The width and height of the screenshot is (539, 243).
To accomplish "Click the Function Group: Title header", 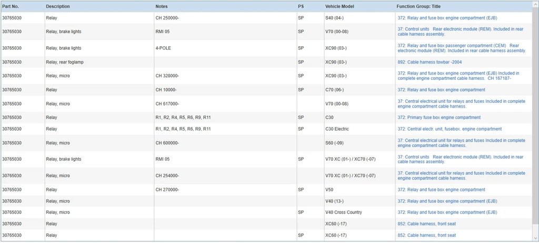I will coord(426,6).
